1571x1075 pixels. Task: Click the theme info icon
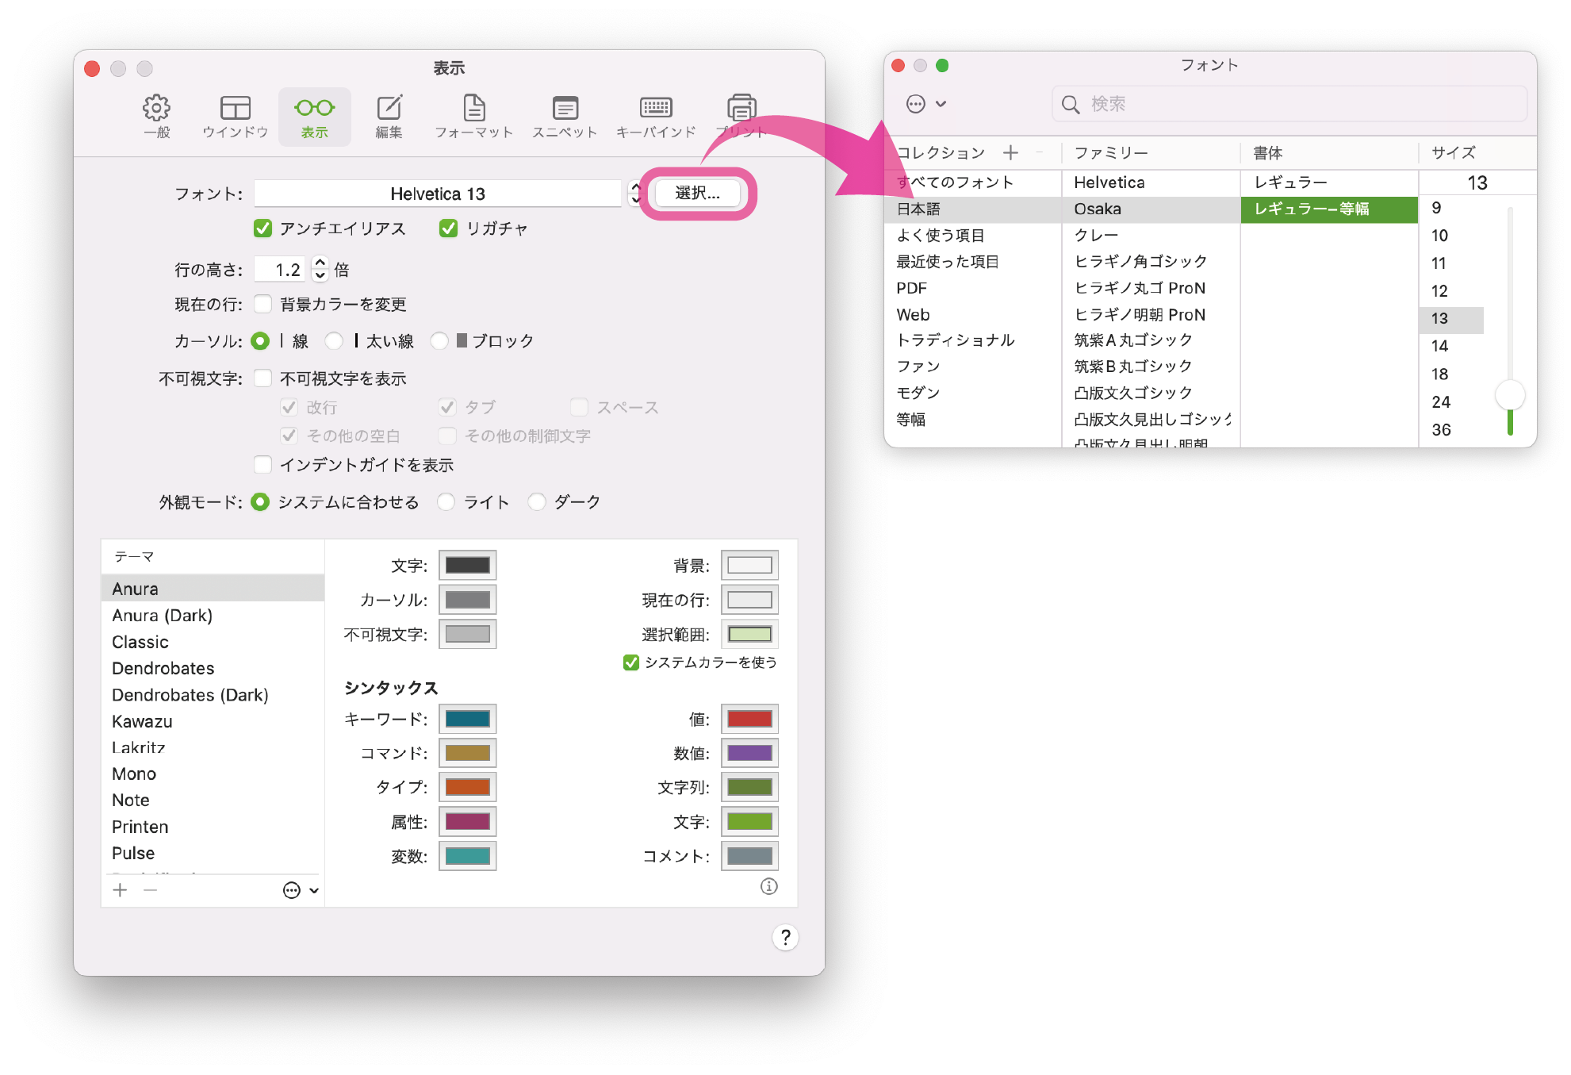pos(768,886)
